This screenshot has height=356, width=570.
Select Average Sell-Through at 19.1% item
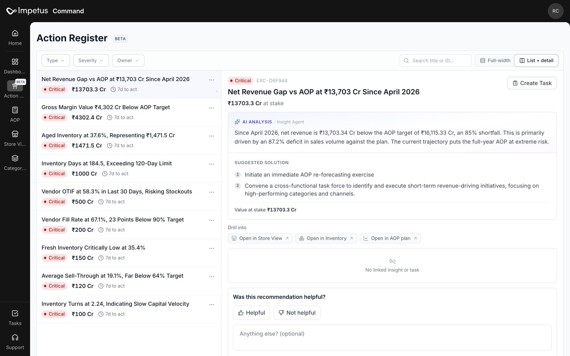[x=129, y=281]
